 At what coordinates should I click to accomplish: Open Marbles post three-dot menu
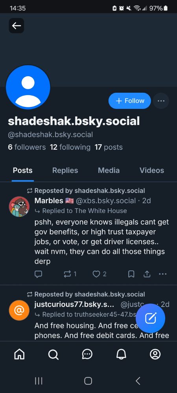163,274
